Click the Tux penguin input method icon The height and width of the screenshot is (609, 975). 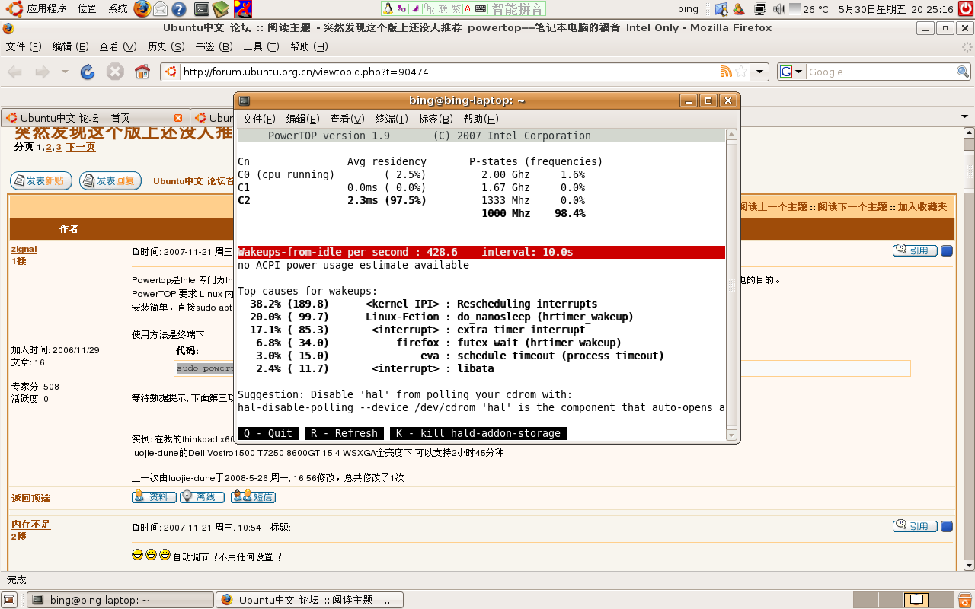[388, 9]
